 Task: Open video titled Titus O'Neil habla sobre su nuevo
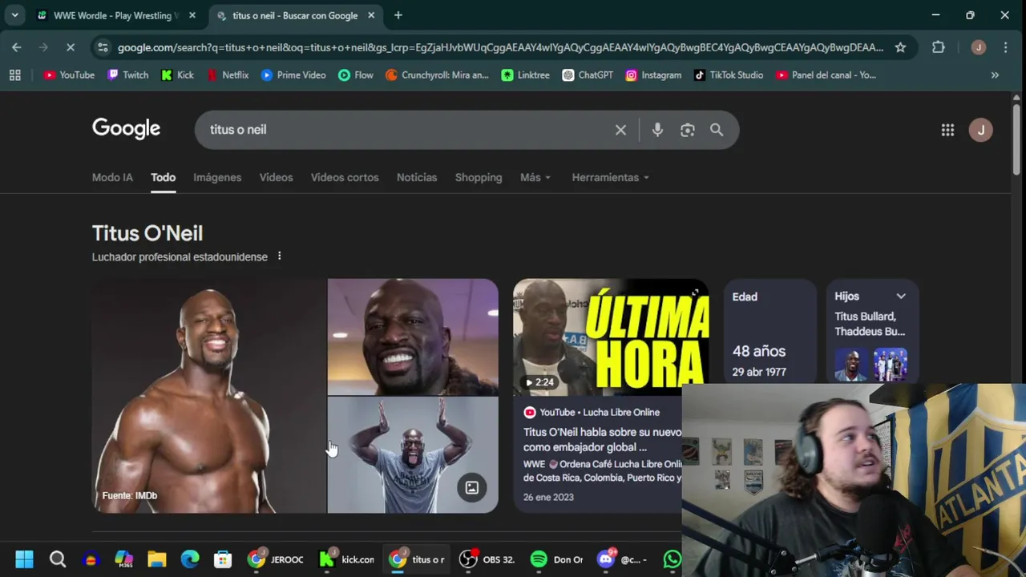coord(603,439)
